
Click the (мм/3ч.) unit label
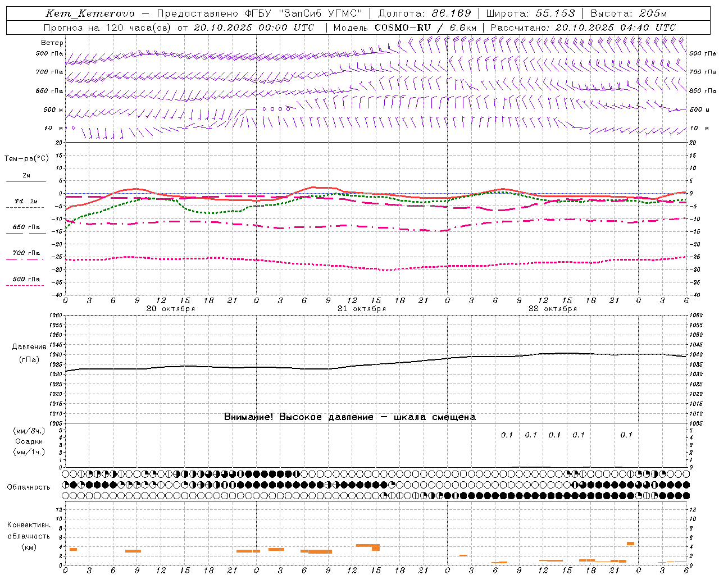click(x=29, y=431)
